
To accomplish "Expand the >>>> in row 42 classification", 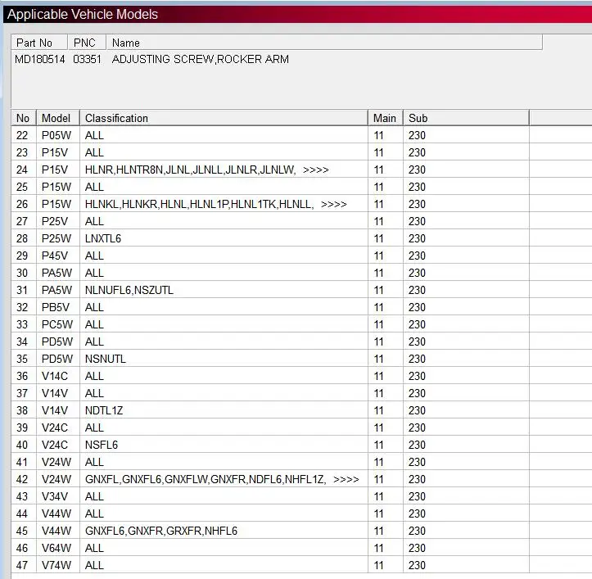I will click(346, 480).
